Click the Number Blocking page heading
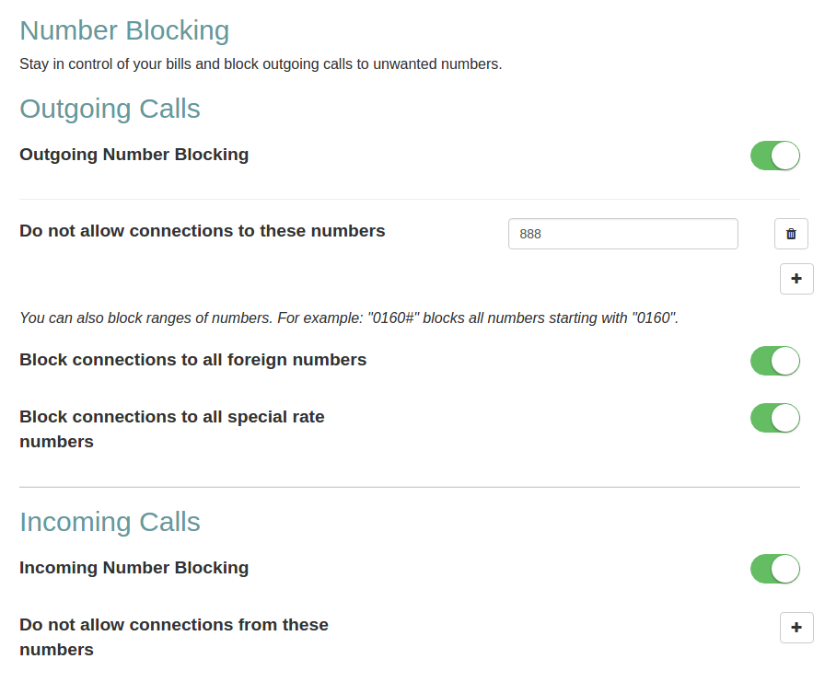 coord(124,30)
